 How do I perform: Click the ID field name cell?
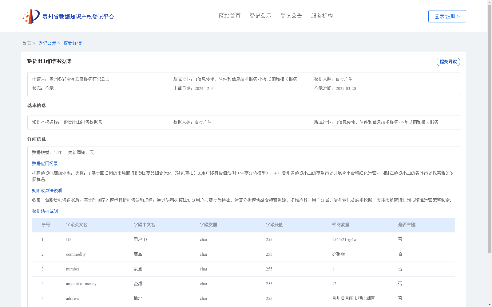(68, 239)
